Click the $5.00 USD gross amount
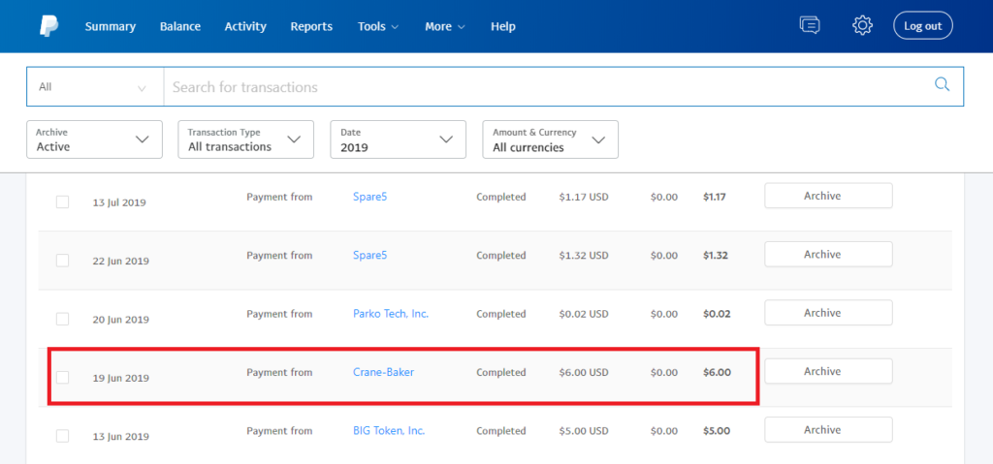The width and height of the screenshot is (993, 464). 583,430
